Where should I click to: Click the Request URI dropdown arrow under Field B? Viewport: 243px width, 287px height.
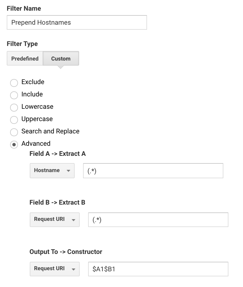[x=73, y=220]
